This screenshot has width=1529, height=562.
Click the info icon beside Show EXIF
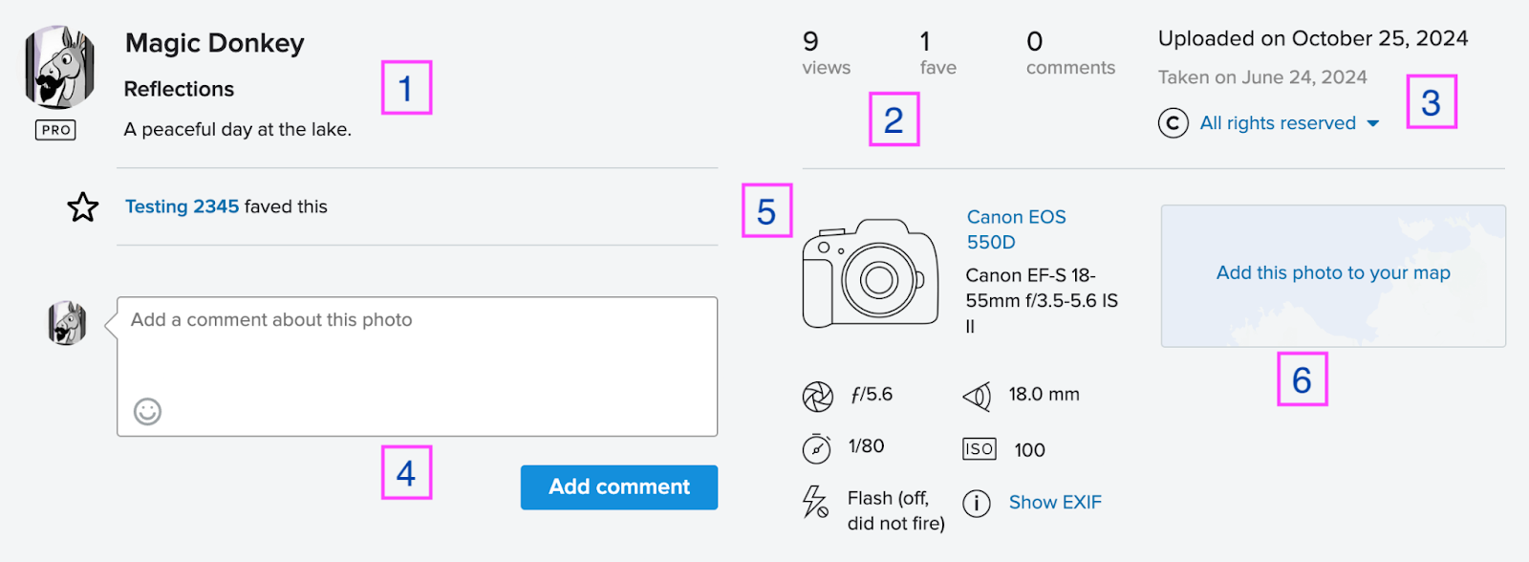[x=977, y=503]
